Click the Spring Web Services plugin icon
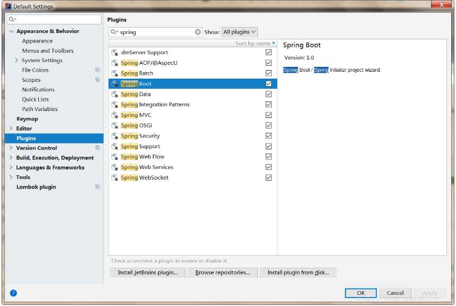The width and height of the screenshot is (456, 306). tap(115, 167)
